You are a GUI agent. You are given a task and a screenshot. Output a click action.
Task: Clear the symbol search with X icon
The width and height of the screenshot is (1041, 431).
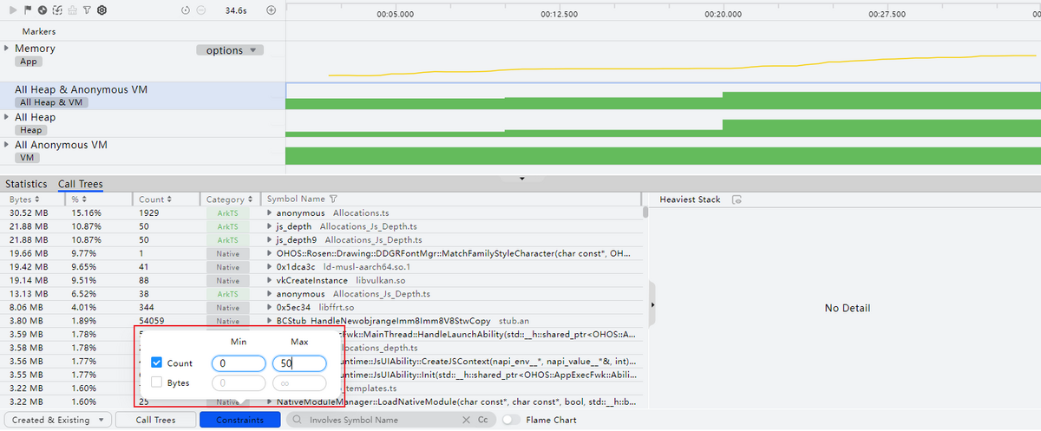[468, 420]
